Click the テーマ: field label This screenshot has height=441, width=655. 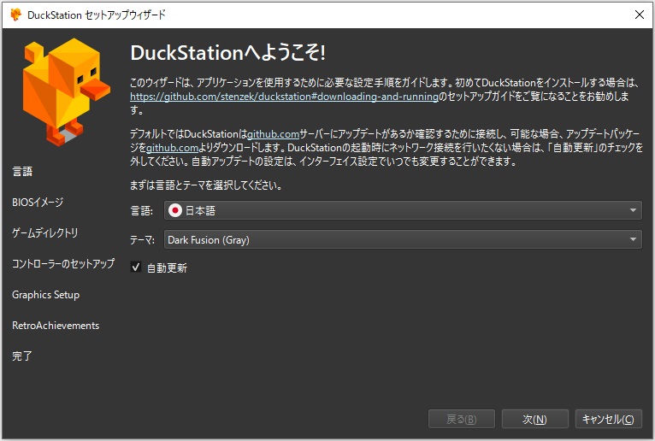143,239
